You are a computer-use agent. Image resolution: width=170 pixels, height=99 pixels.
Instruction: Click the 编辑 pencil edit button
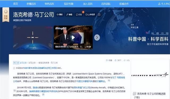(69, 14)
